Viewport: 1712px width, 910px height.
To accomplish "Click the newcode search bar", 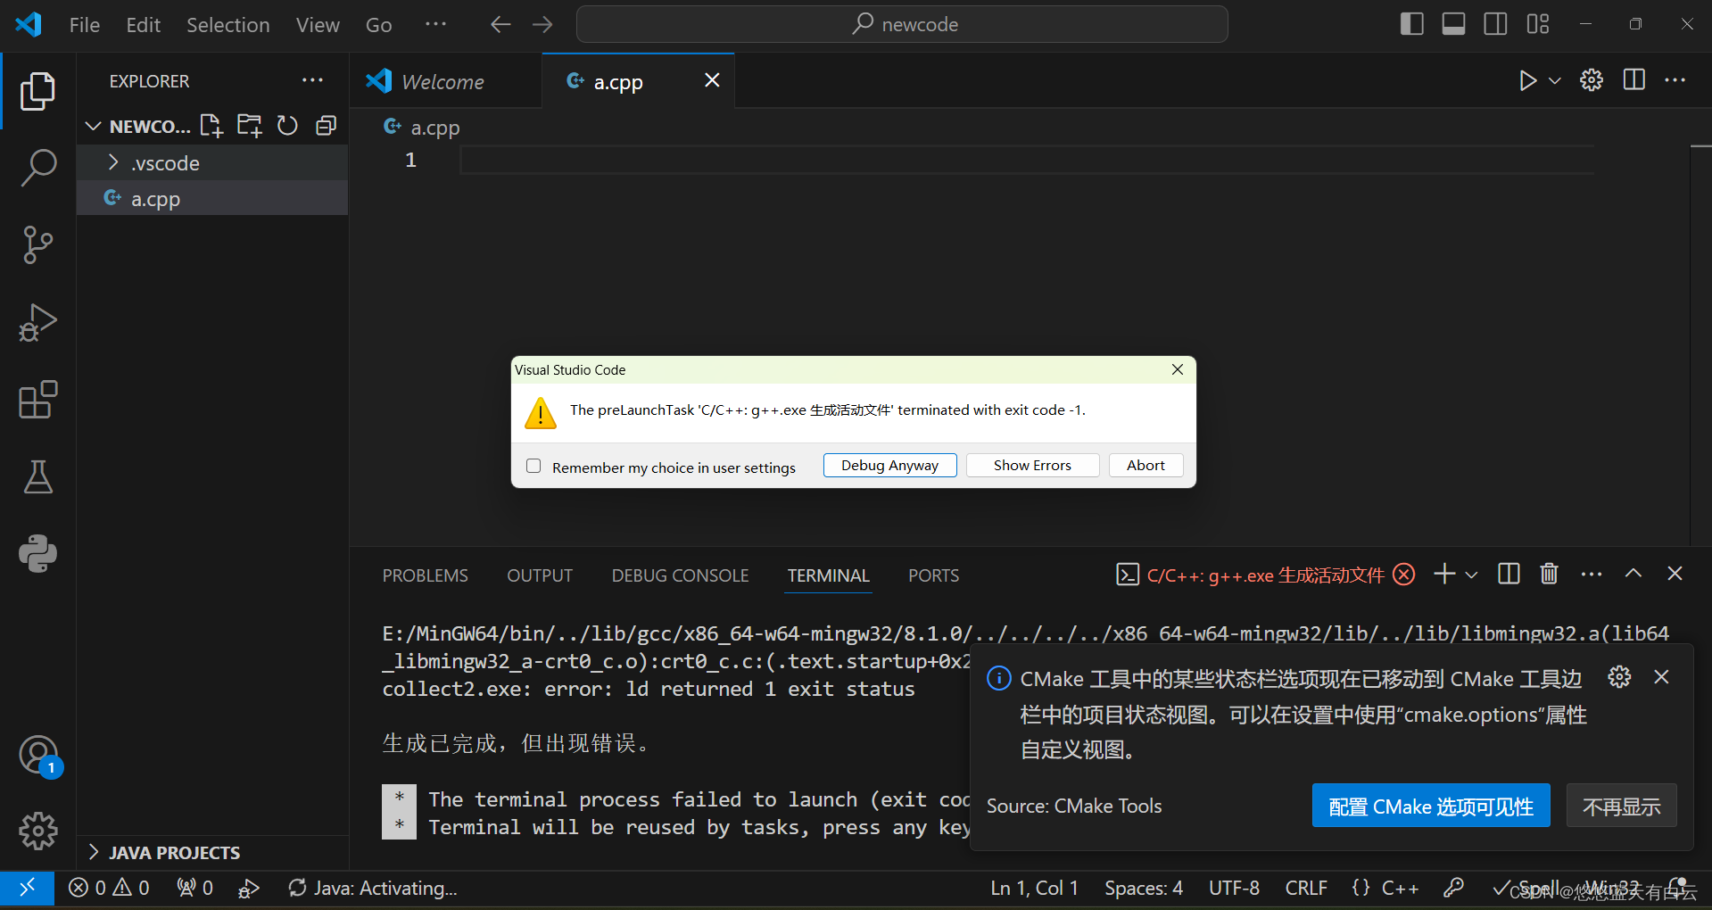I will click(x=902, y=24).
